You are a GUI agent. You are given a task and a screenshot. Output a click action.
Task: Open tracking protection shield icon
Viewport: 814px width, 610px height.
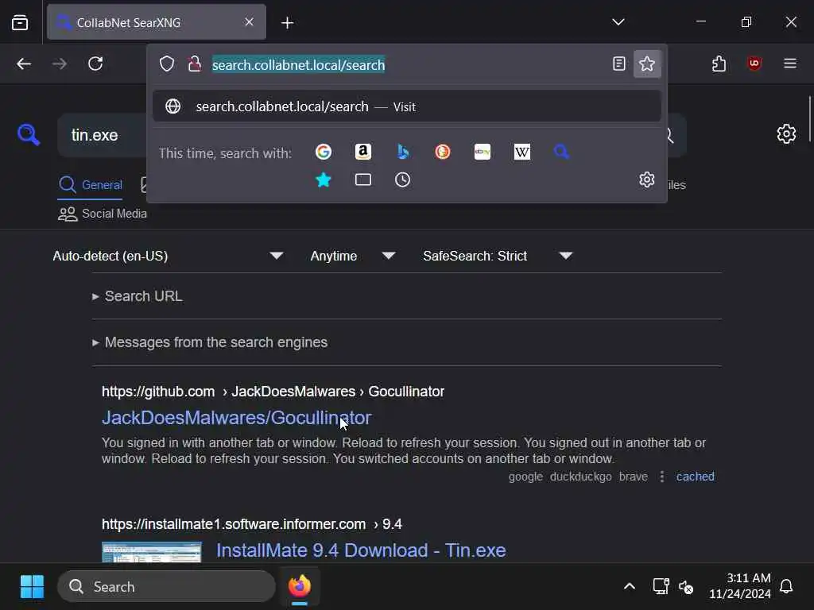pyautogui.click(x=167, y=64)
